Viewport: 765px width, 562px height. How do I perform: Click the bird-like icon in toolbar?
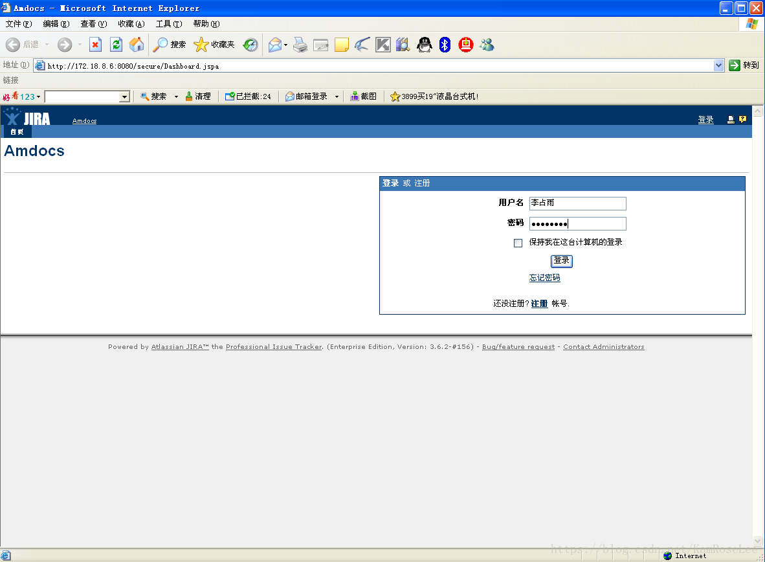362,45
